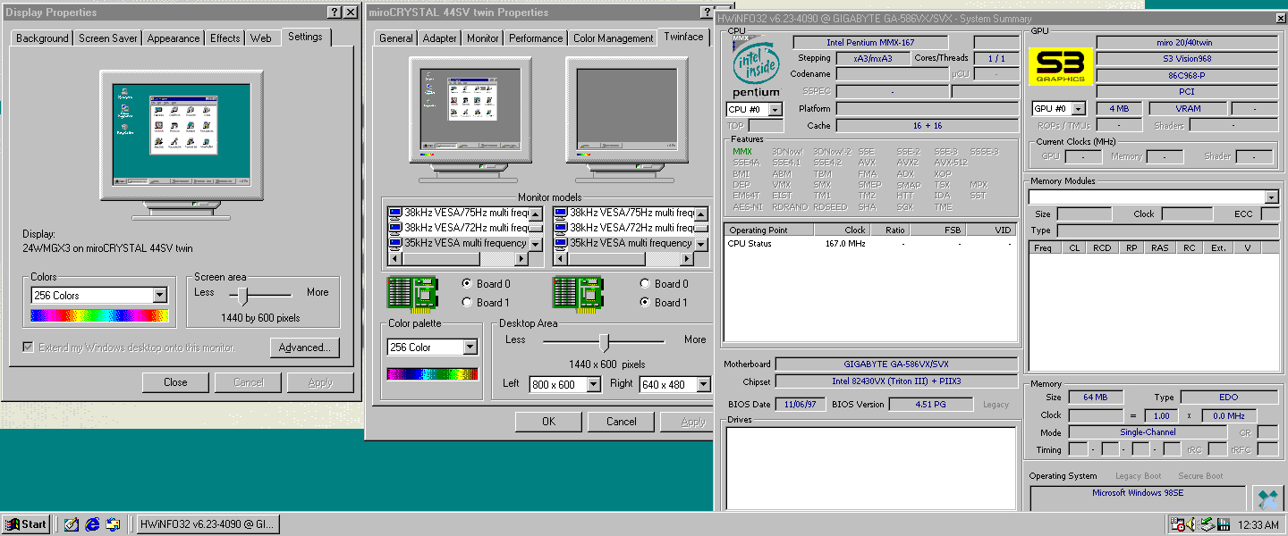Open the Task Scheduler tray icon
This screenshot has width=1288, height=536.
tap(1178, 524)
